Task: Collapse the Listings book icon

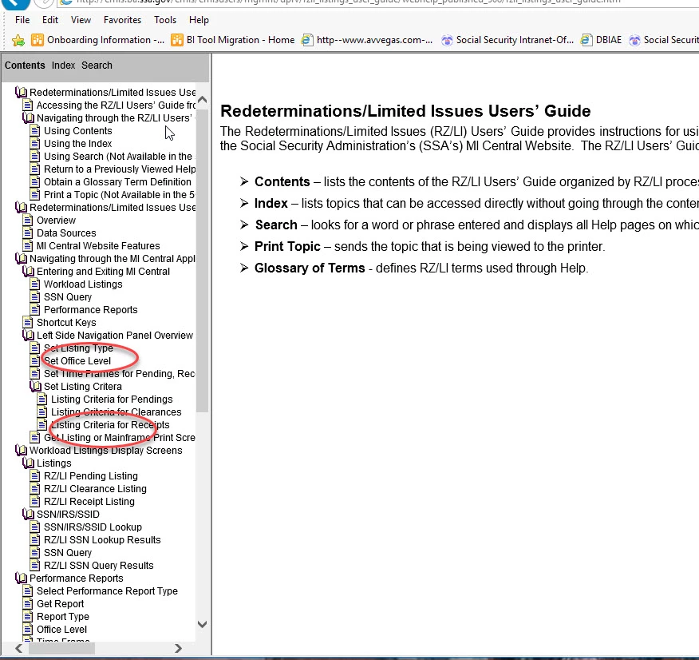Action: [28, 463]
